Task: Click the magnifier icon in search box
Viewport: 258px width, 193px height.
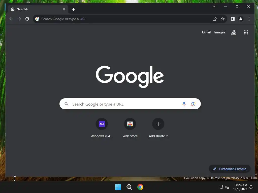Action: 66,104
